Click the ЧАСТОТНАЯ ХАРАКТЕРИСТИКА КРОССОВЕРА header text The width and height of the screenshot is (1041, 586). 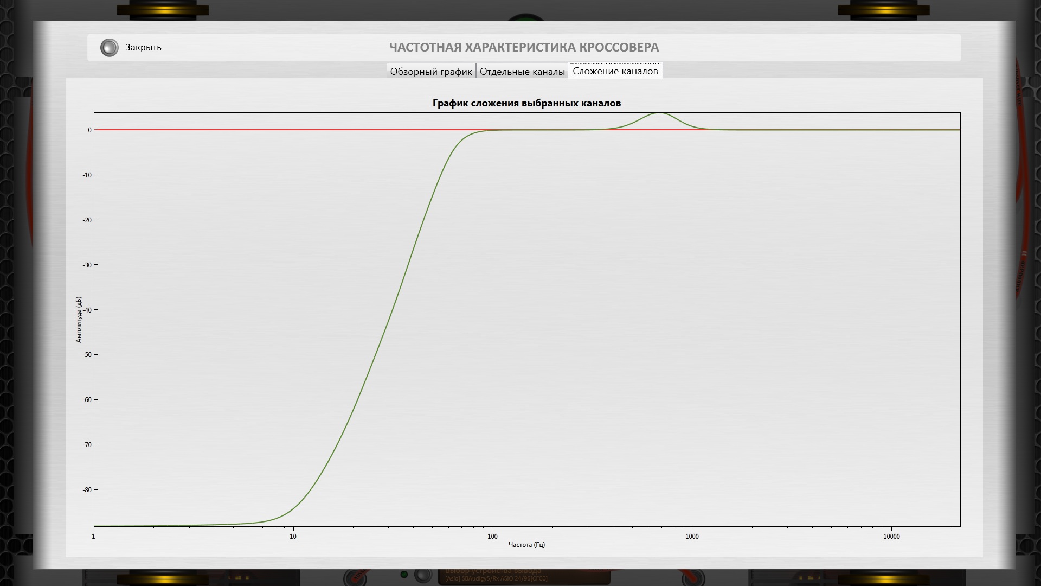pos(524,47)
